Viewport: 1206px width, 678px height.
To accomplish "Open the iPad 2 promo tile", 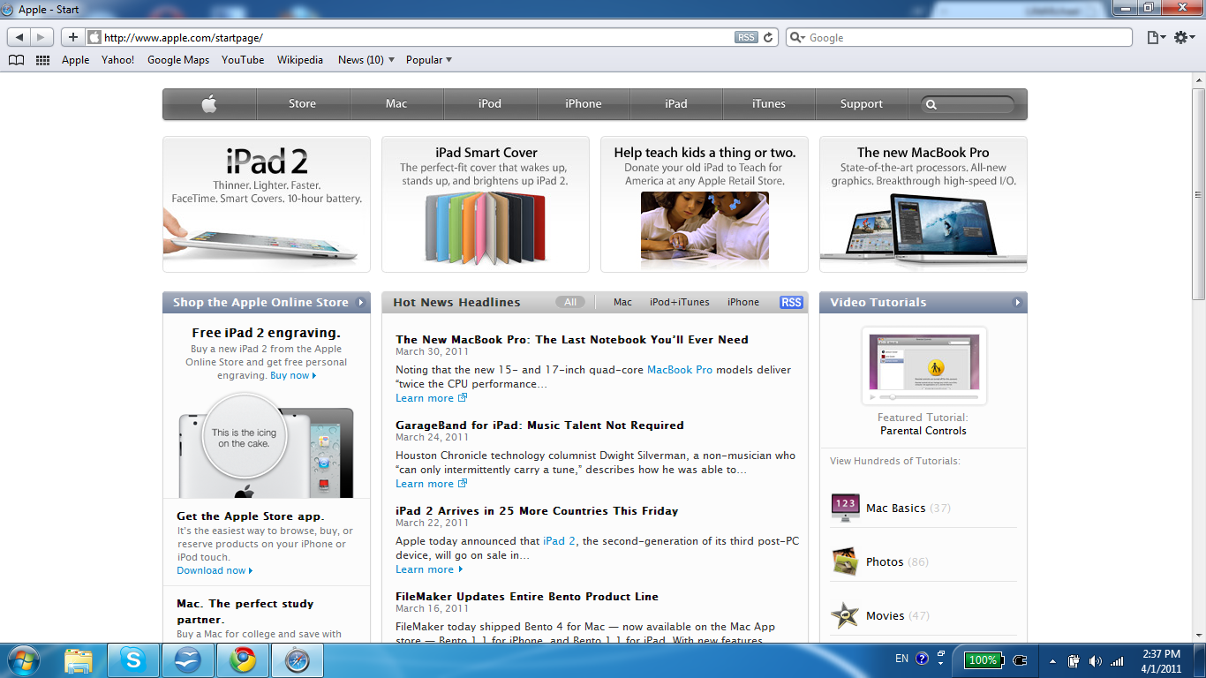I will [x=267, y=204].
